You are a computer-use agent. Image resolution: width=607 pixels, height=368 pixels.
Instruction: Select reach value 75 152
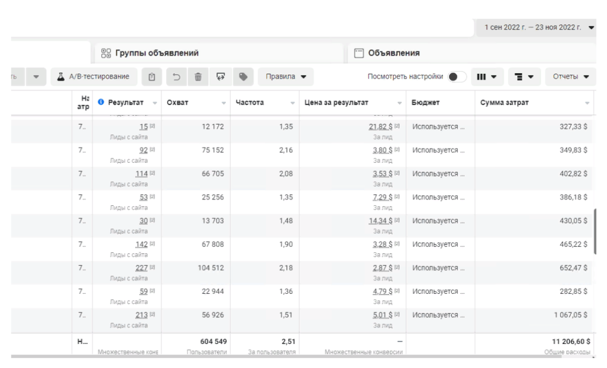point(213,150)
